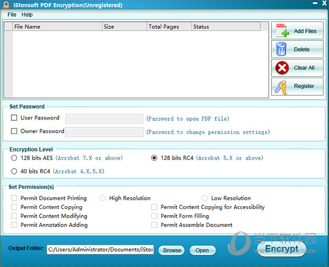Check Permit Content Modifying

pyautogui.click(x=14, y=216)
